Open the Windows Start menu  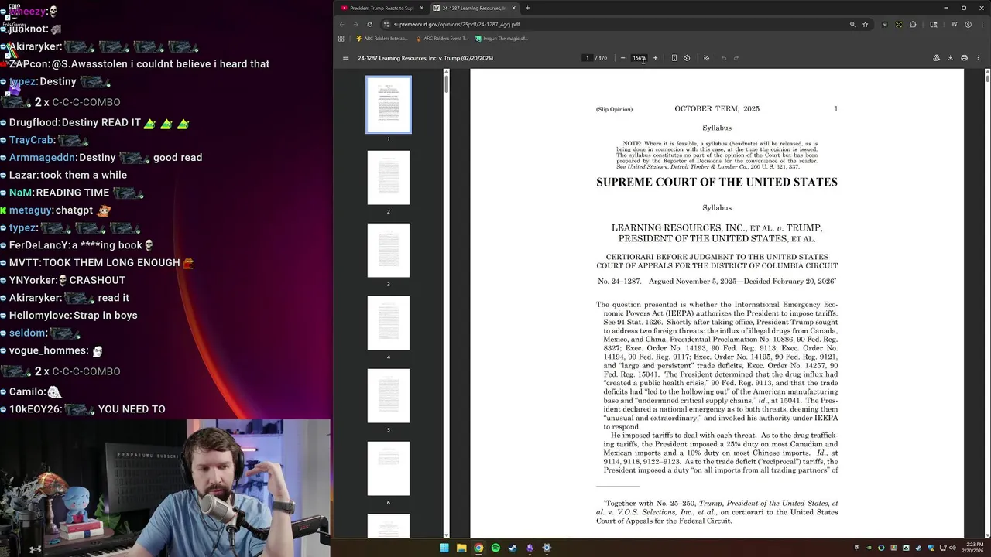point(444,548)
